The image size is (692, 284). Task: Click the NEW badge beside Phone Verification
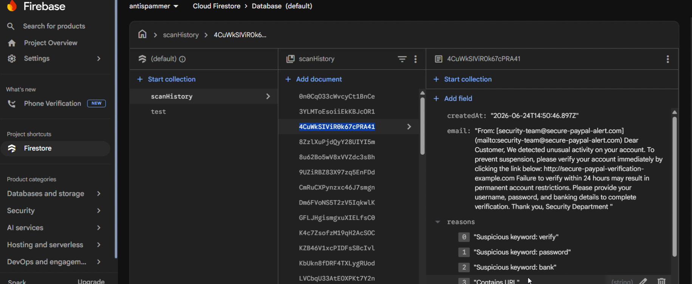click(96, 103)
